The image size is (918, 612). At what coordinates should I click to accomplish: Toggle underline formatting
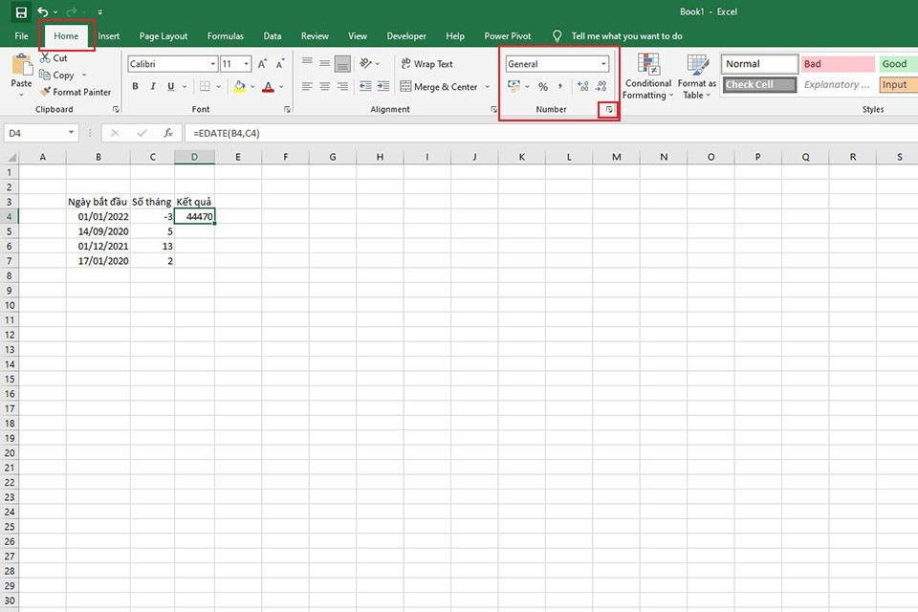[x=168, y=86]
